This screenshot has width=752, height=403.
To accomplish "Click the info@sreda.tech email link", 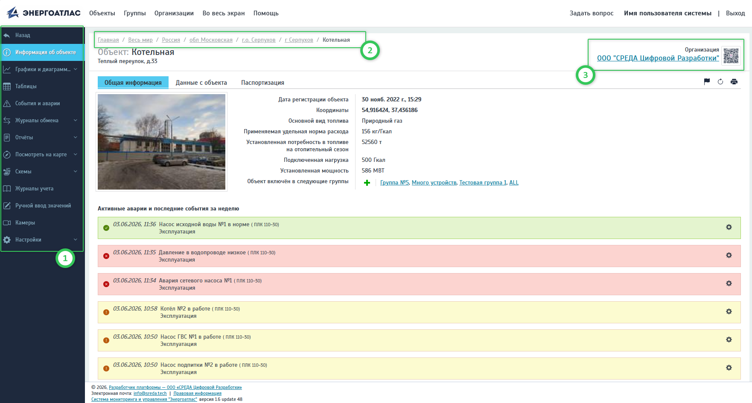I will click(150, 394).
